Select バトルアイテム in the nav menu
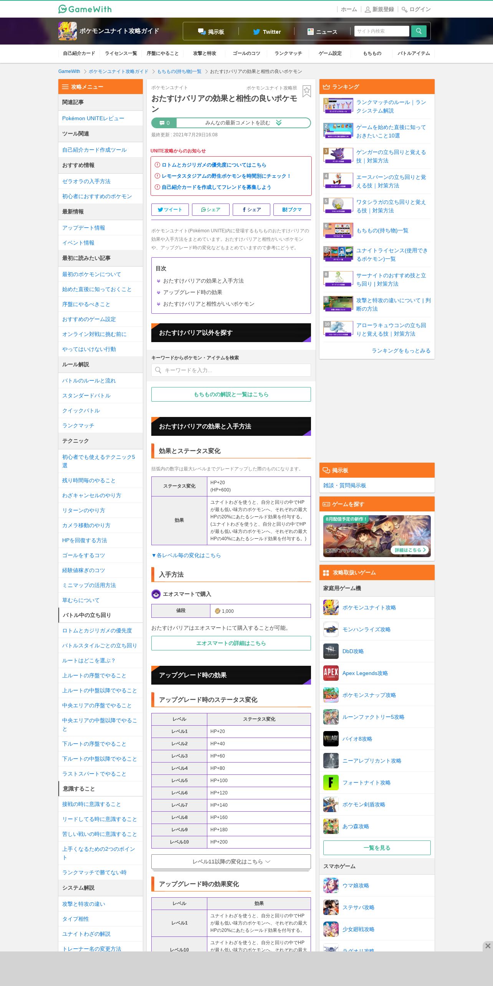 pyautogui.click(x=414, y=53)
